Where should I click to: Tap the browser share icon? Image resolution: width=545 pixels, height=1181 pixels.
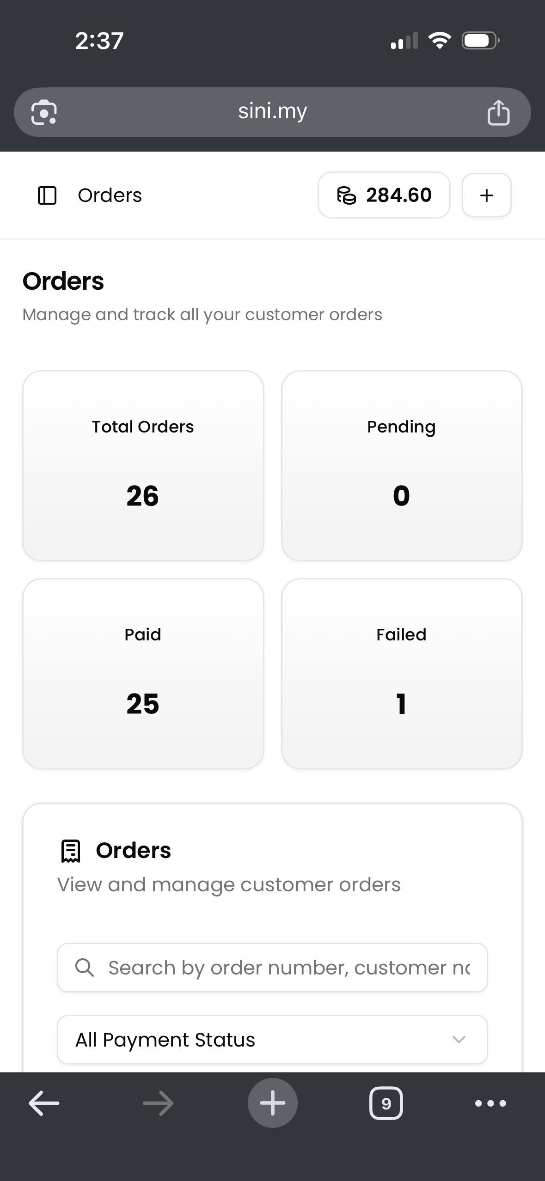[x=498, y=112]
